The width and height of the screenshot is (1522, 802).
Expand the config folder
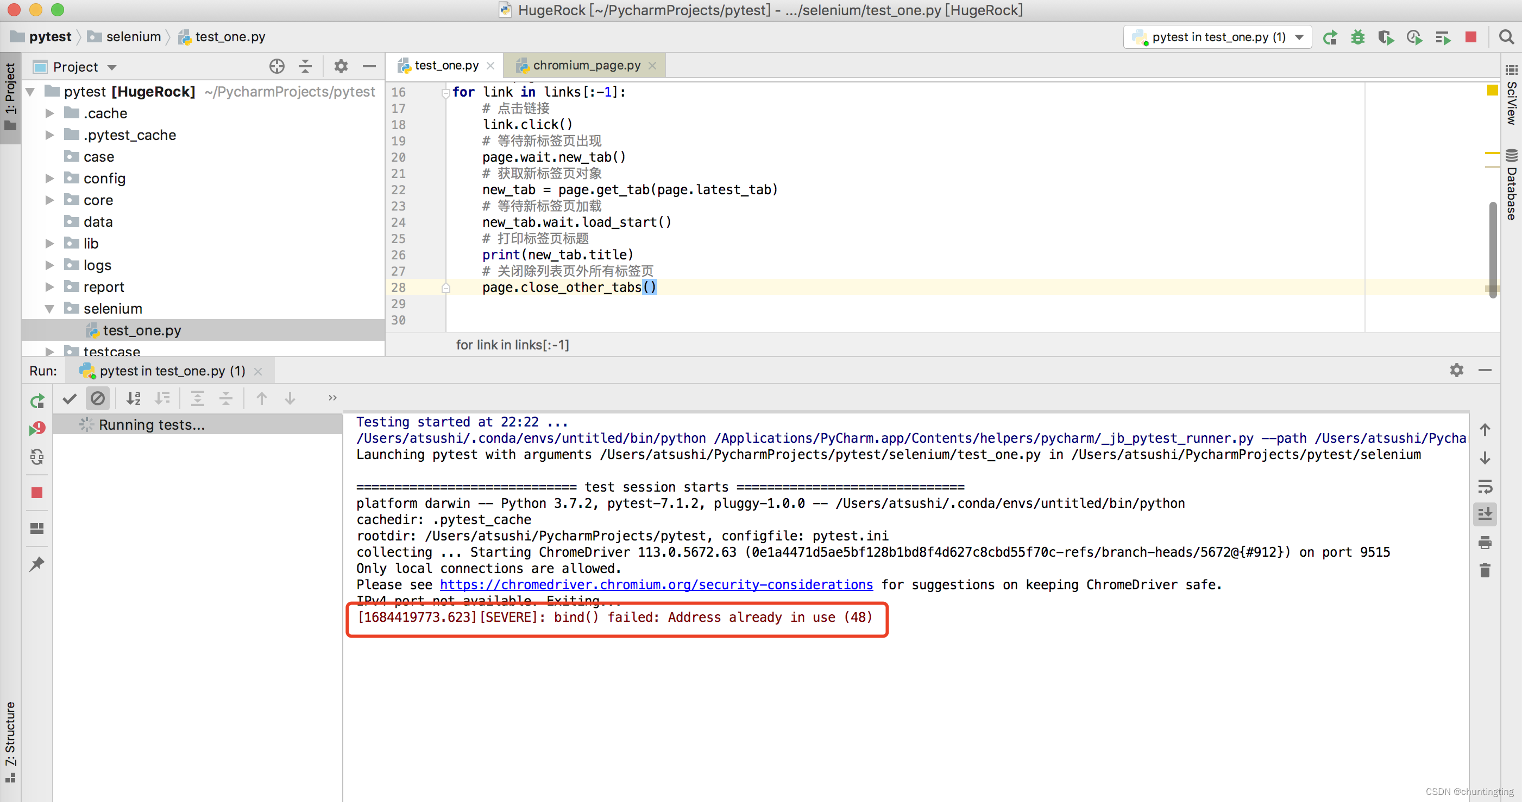click(49, 178)
